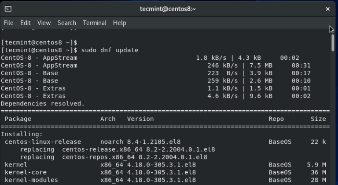Click the kernel-core package name
Image resolution: width=338 pixels, height=185 pixels.
(26, 172)
